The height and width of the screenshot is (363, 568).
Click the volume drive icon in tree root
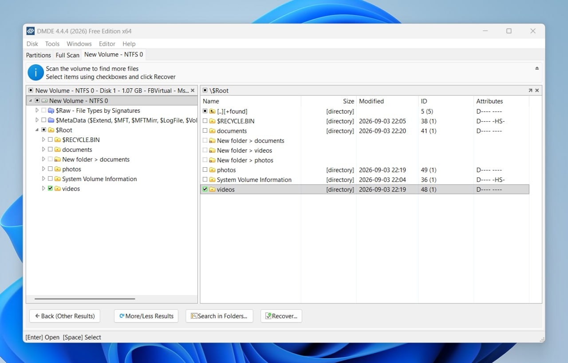coord(44,101)
